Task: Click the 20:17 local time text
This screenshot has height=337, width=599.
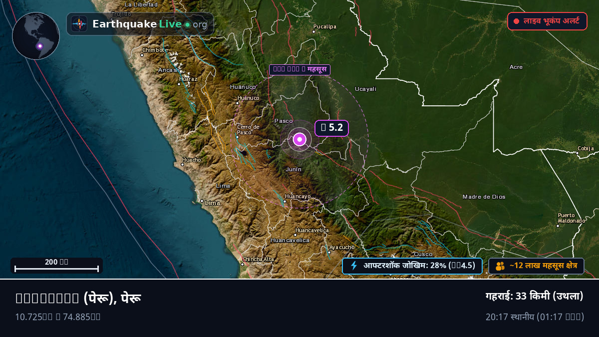Action: [535, 317]
